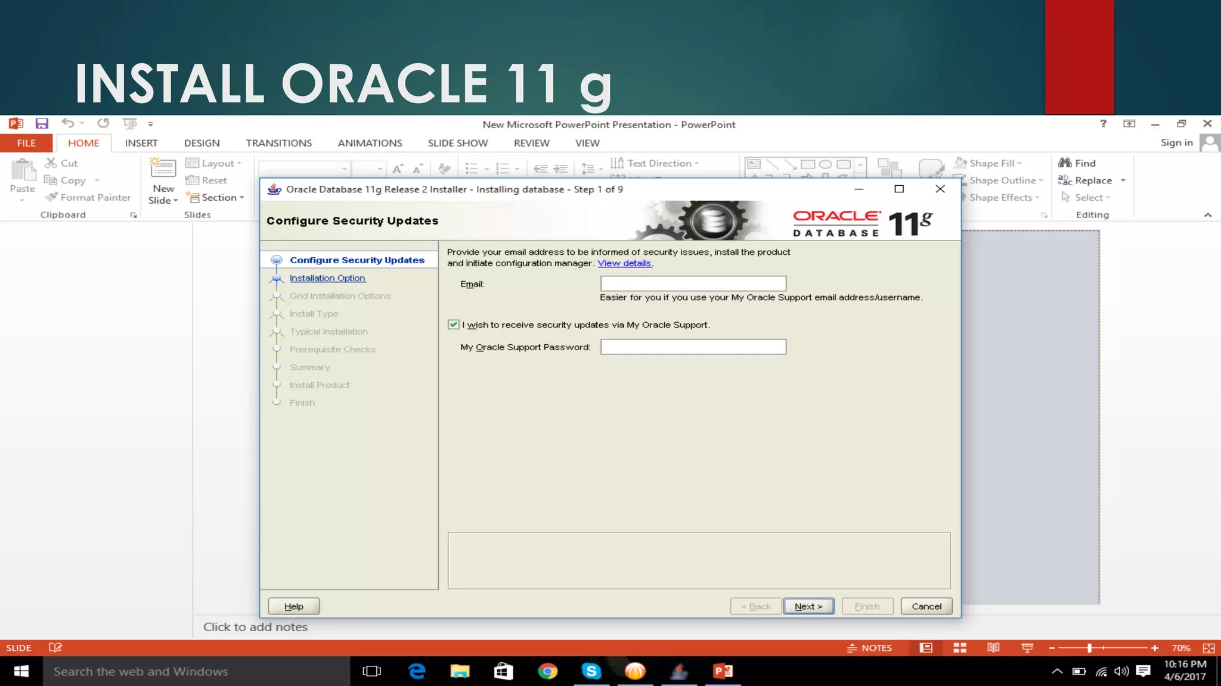The height and width of the screenshot is (686, 1221).
Task: Open the font name combo box
Action: coord(304,169)
